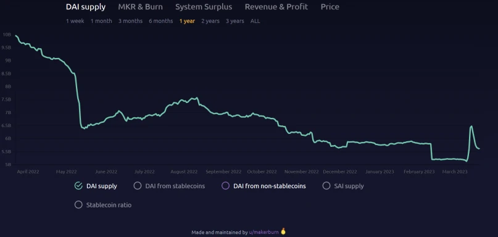
Task: Click the July 2022 axis label
Action: pyautogui.click(x=144, y=172)
